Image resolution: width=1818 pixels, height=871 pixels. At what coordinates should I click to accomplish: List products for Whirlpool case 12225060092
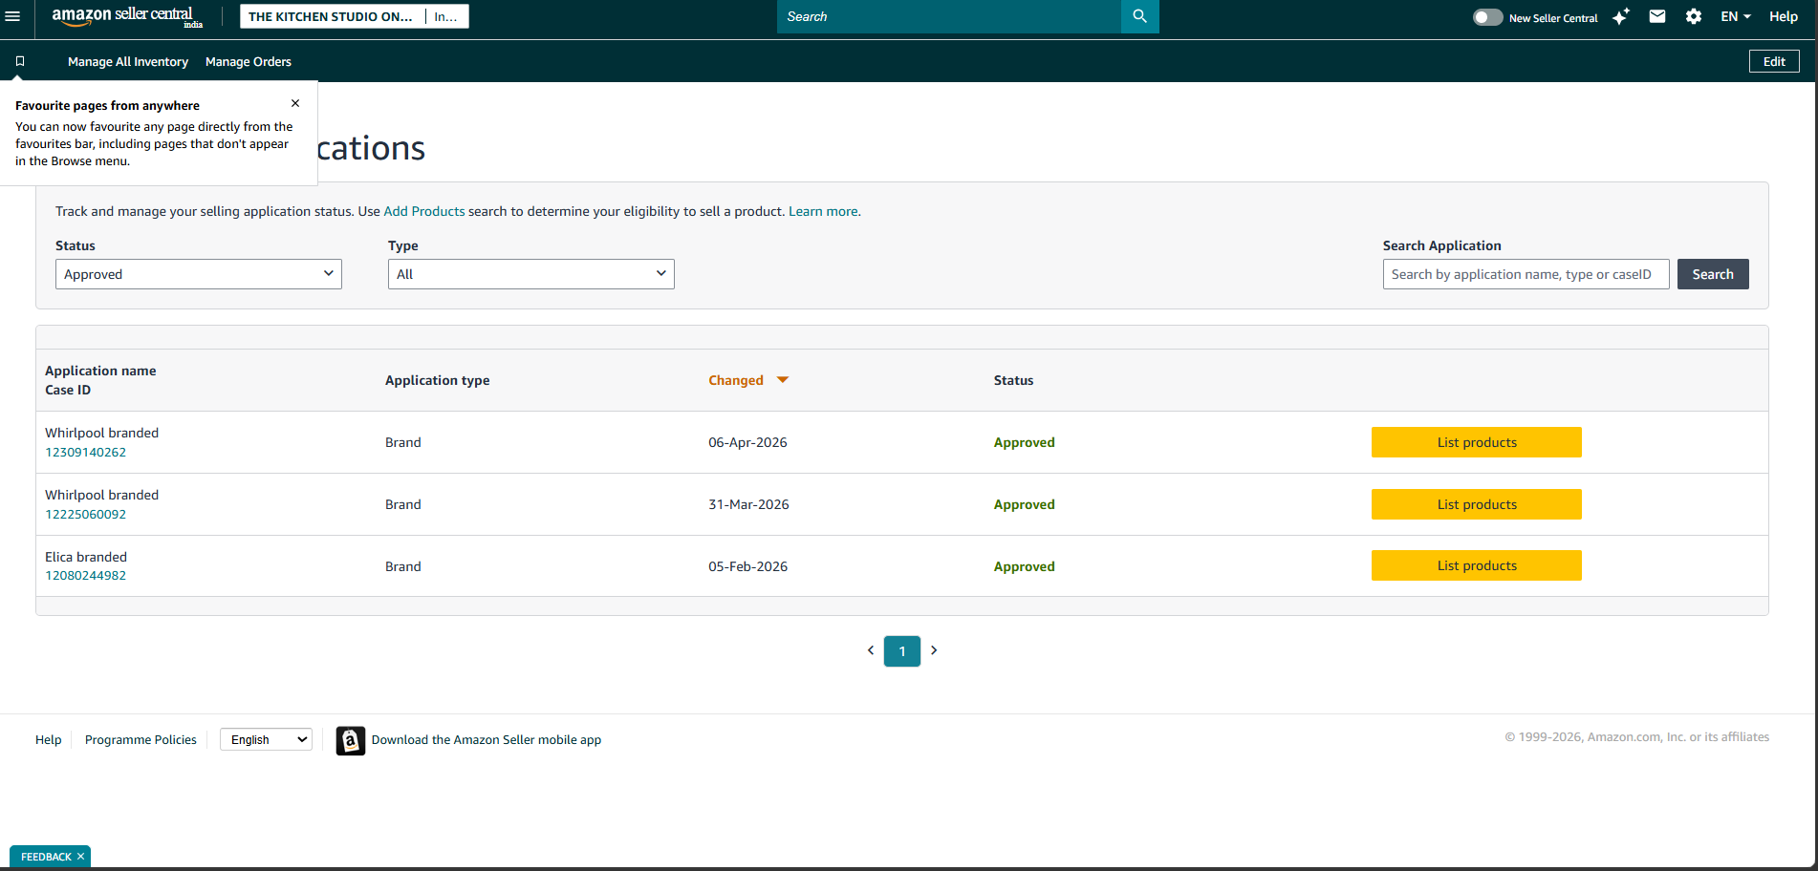pos(1477,504)
